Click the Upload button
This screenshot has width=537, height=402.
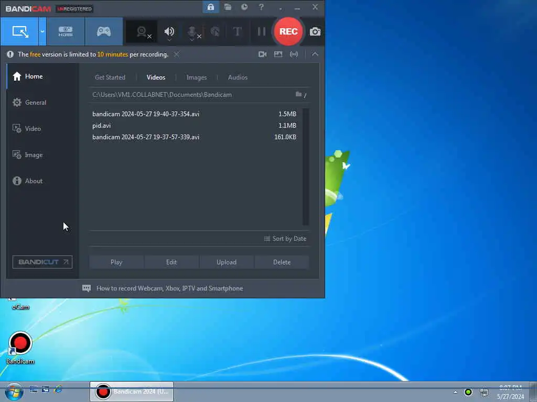tap(227, 262)
